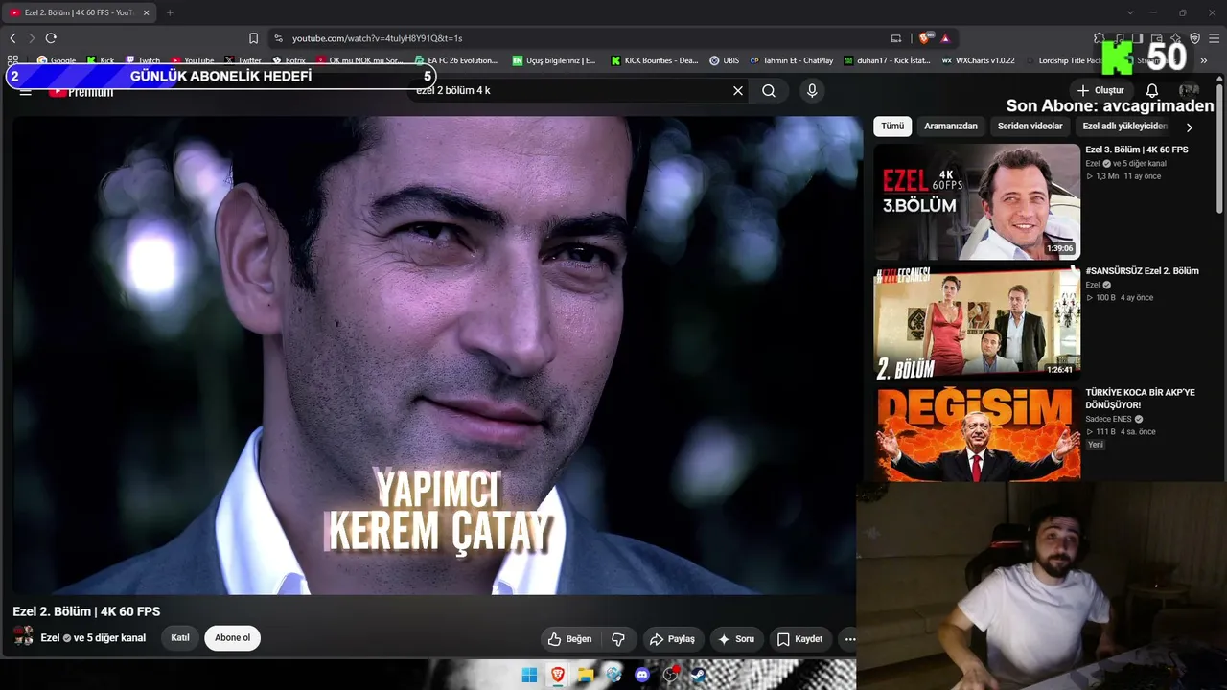Open the YouTube account avatar menu
This screenshot has height=690, width=1227.
pyautogui.click(x=1189, y=91)
